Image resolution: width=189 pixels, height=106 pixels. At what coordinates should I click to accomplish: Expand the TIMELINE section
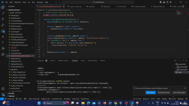12,96
